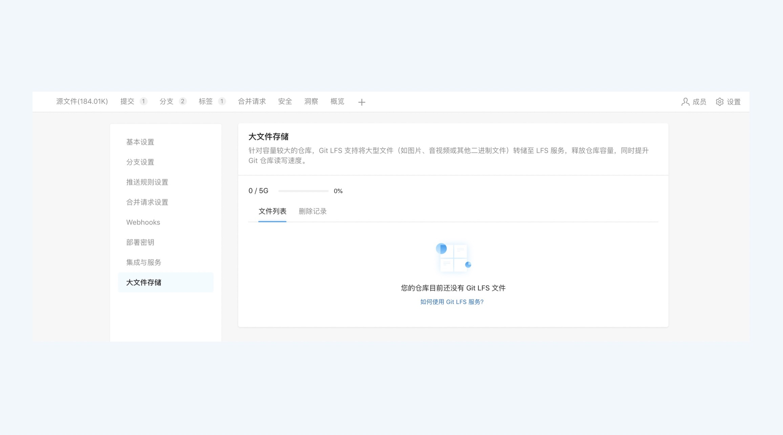Open 如何使用 Git LFS 服务? link
This screenshot has width=783, height=435.
click(451, 301)
